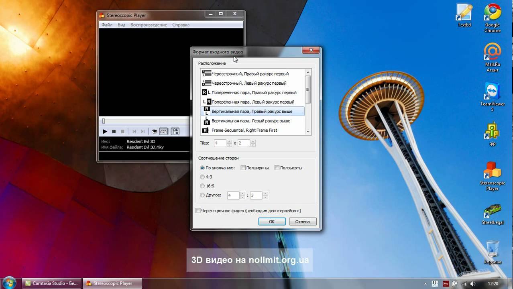This screenshot has height=289, width=513.
Task: Click the swap left/right views icon
Action: 175,131
